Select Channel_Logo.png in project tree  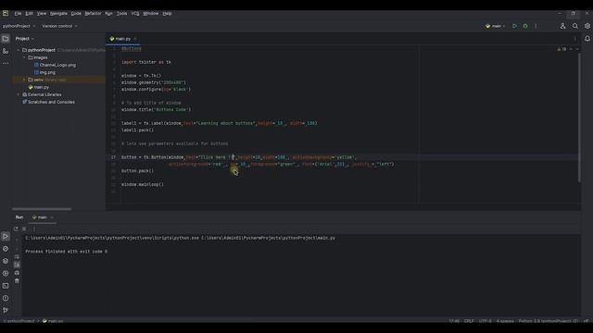coord(55,65)
